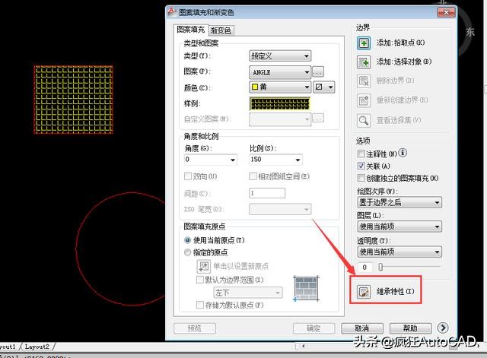The width and height of the screenshot is (487, 358).
Task: Click the hatched square in drawing
Action: click(x=73, y=100)
